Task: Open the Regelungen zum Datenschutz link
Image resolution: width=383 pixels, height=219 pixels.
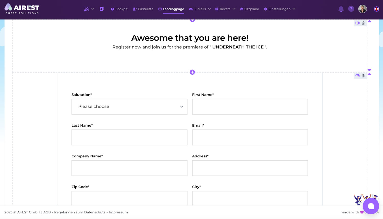Action: click(80, 212)
